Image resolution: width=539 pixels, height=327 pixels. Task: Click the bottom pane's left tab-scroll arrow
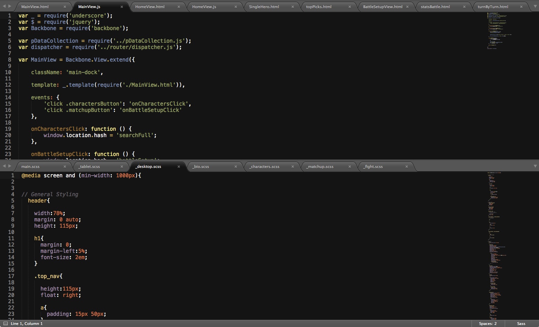coord(4,166)
